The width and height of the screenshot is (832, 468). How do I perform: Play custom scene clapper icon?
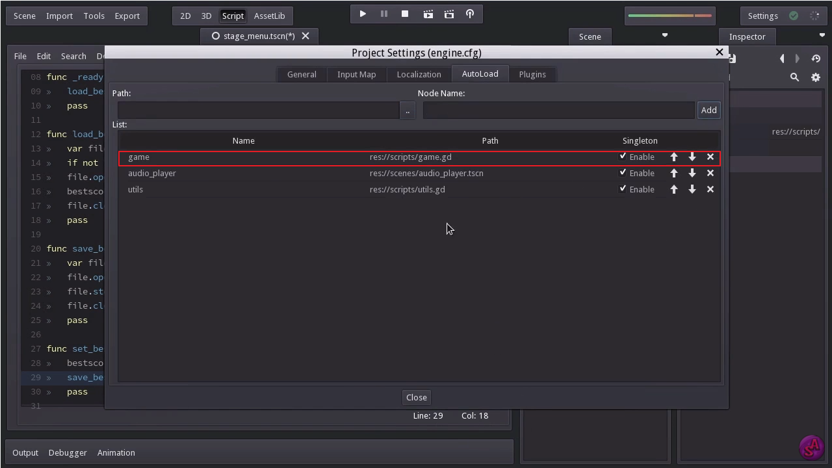[449, 14]
